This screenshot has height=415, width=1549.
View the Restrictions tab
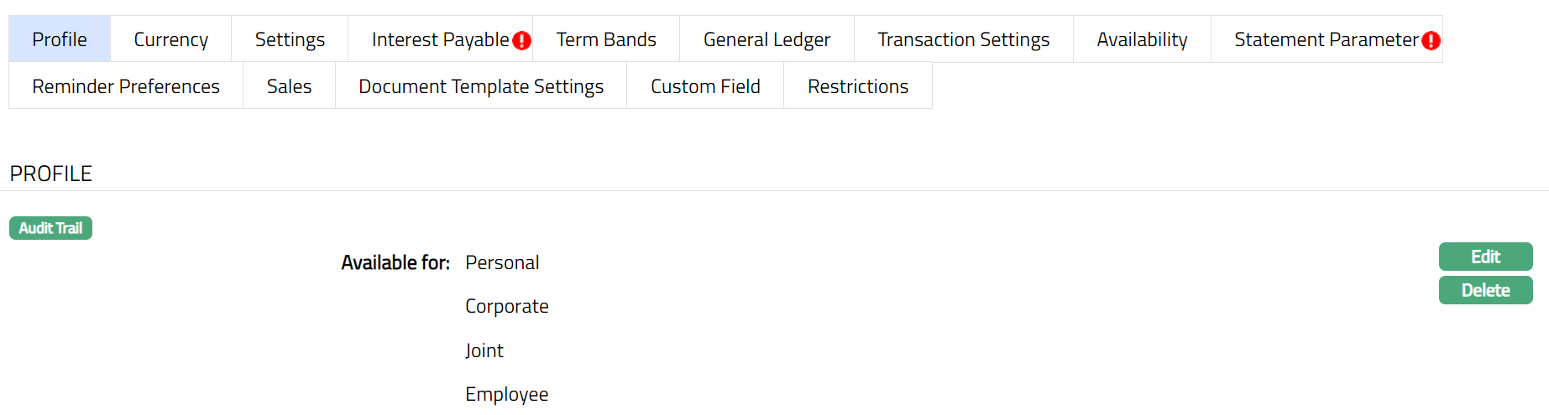click(x=857, y=86)
